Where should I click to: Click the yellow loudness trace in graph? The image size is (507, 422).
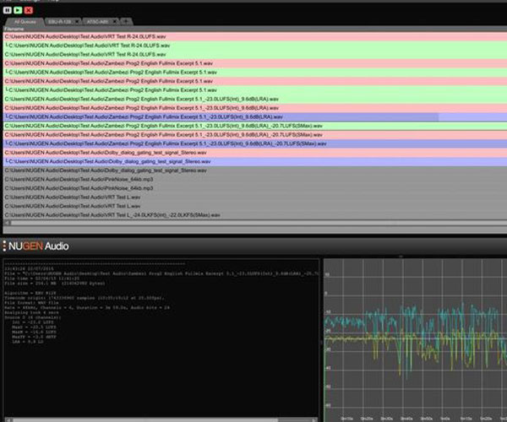(349, 338)
